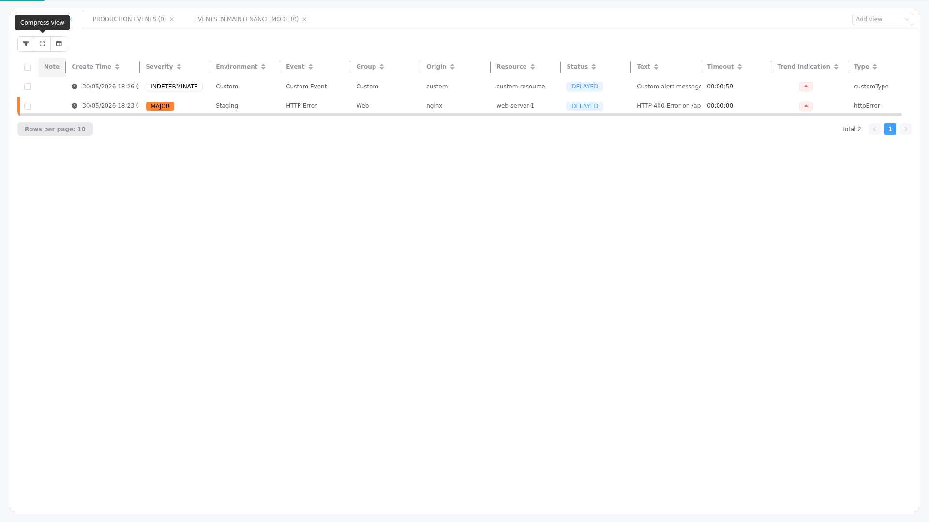Open Rows per page selector
Screen dimensions: 929x522
[x=55, y=129]
